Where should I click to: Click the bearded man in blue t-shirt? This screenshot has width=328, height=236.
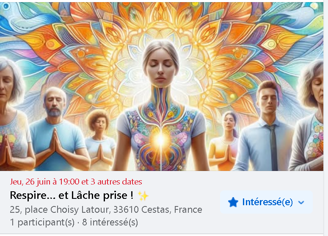tap(56, 129)
